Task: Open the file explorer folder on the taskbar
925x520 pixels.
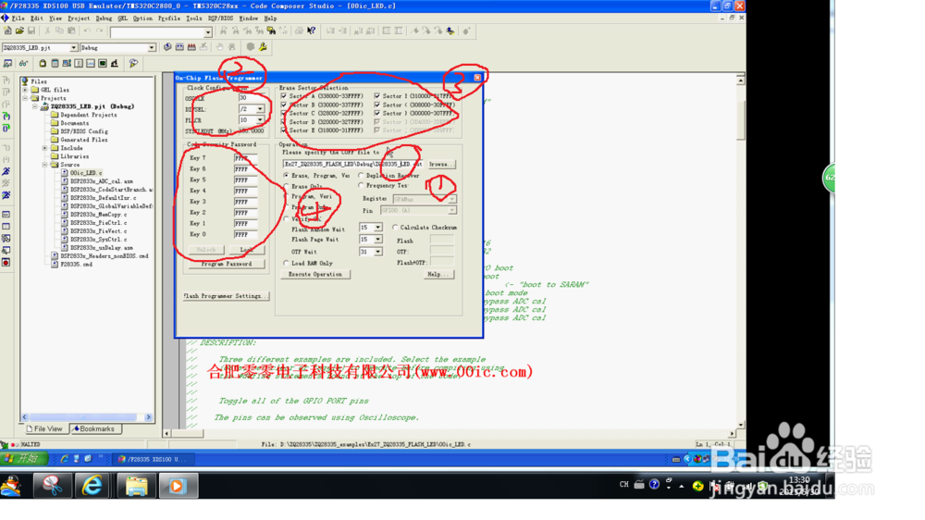Action: coord(136,486)
